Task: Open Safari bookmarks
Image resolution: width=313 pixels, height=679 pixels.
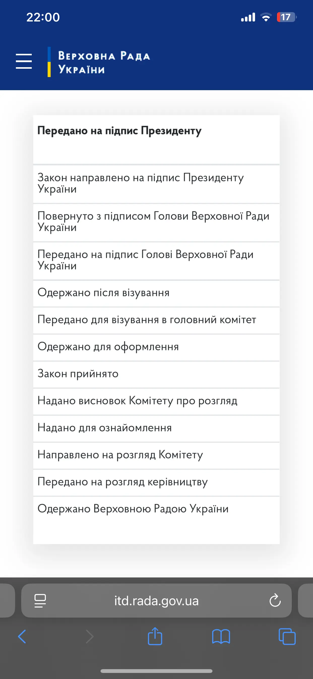Action: [x=221, y=637]
